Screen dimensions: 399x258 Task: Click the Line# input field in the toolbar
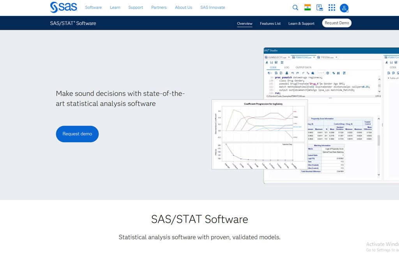pyautogui.click(x=320, y=73)
